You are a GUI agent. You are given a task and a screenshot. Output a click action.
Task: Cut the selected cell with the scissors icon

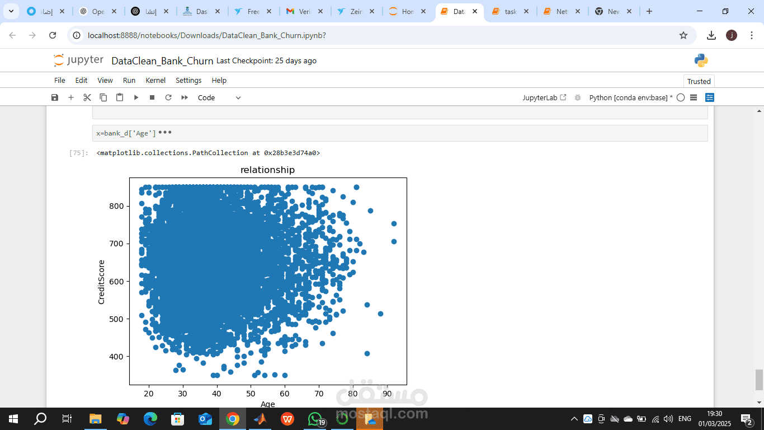(87, 97)
